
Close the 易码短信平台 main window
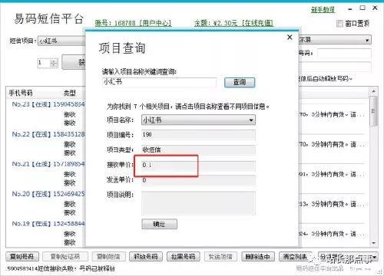point(375,8)
